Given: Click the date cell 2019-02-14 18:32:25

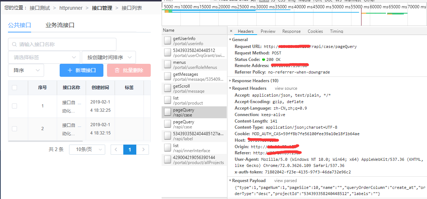Looking at the screenshot, I should (x=100, y=106).
